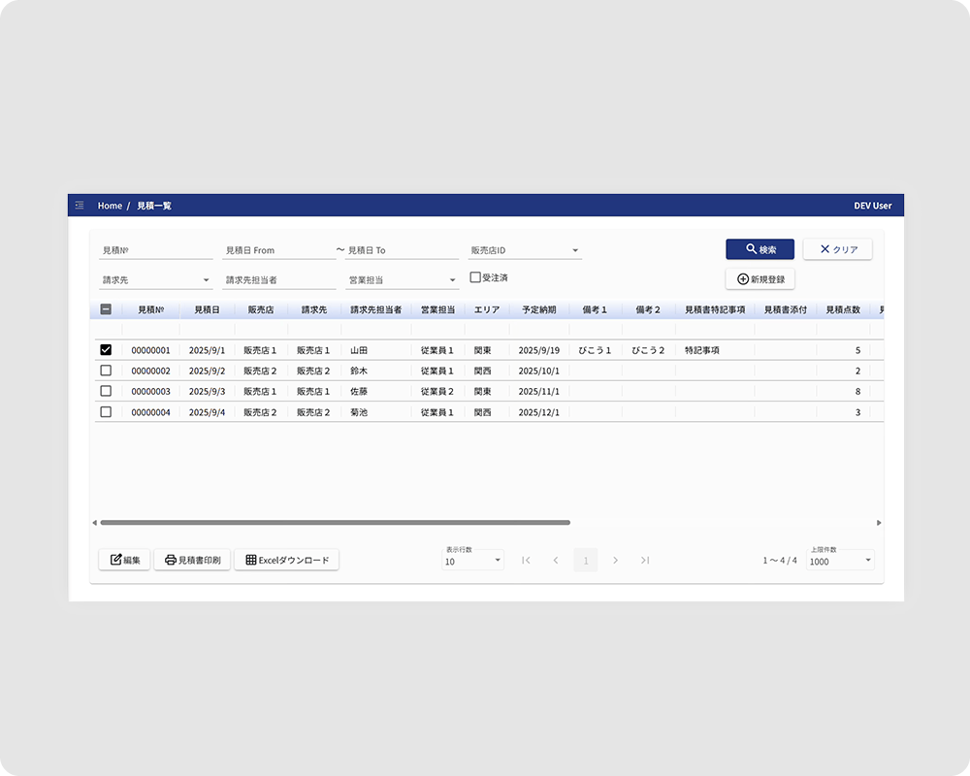The height and width of the screenshot is (776, 970).
Task: Jump to the last page icon
Action: [645, 560]
